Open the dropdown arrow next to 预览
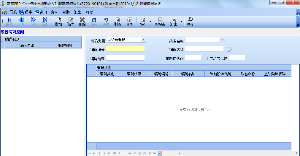This screenshot has height=156, width=300. (x=150, y=22)
